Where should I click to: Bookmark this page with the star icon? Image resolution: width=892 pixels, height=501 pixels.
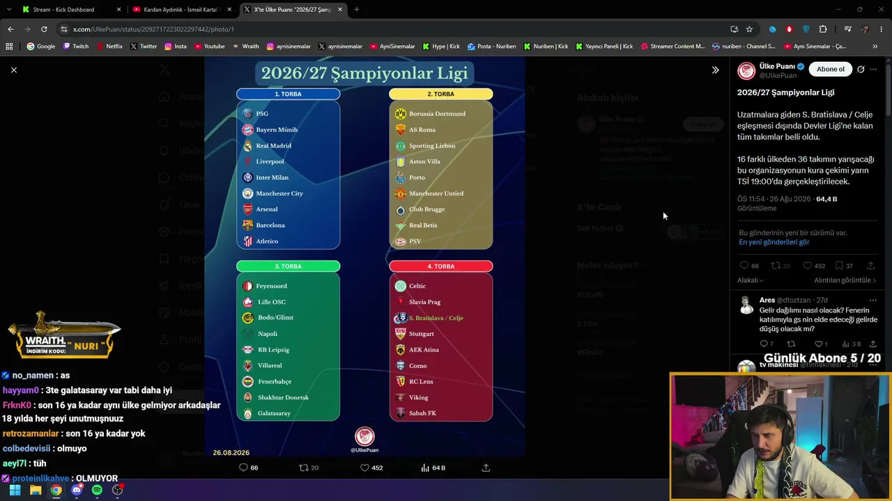tap(749, 29)
